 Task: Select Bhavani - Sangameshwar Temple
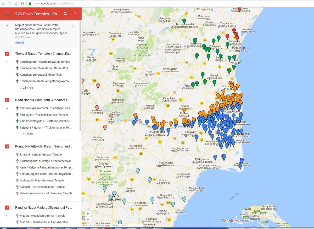41,154
